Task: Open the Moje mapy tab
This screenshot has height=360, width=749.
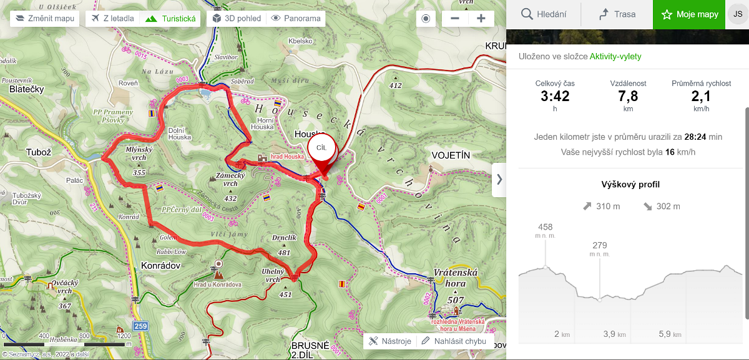Action: click(x=690, y=14)
